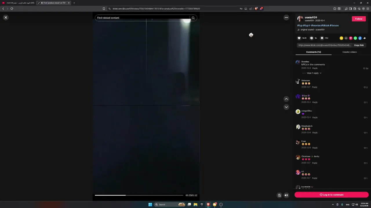Like cowgrrl2luv's comment heart
The width and height of the screenshot is (371, 208).
(x=365, y=118)
